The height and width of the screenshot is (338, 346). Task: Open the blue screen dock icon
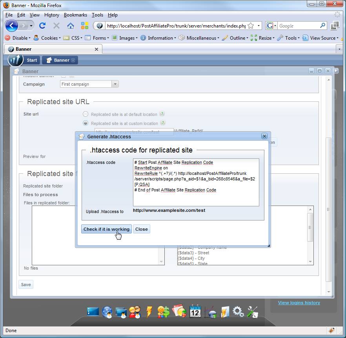[x=93, y=312]
